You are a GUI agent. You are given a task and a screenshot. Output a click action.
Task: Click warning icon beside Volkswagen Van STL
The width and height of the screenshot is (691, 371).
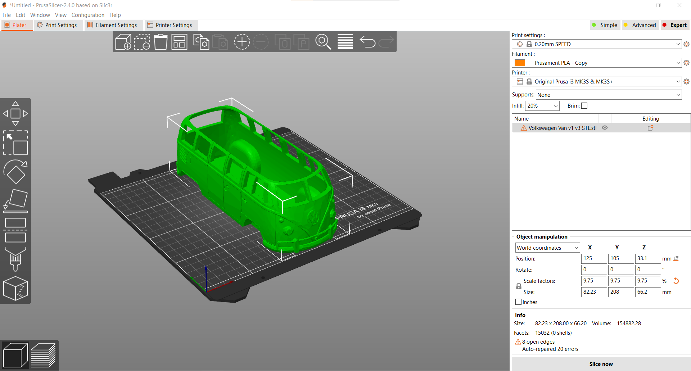click(524, 128)
